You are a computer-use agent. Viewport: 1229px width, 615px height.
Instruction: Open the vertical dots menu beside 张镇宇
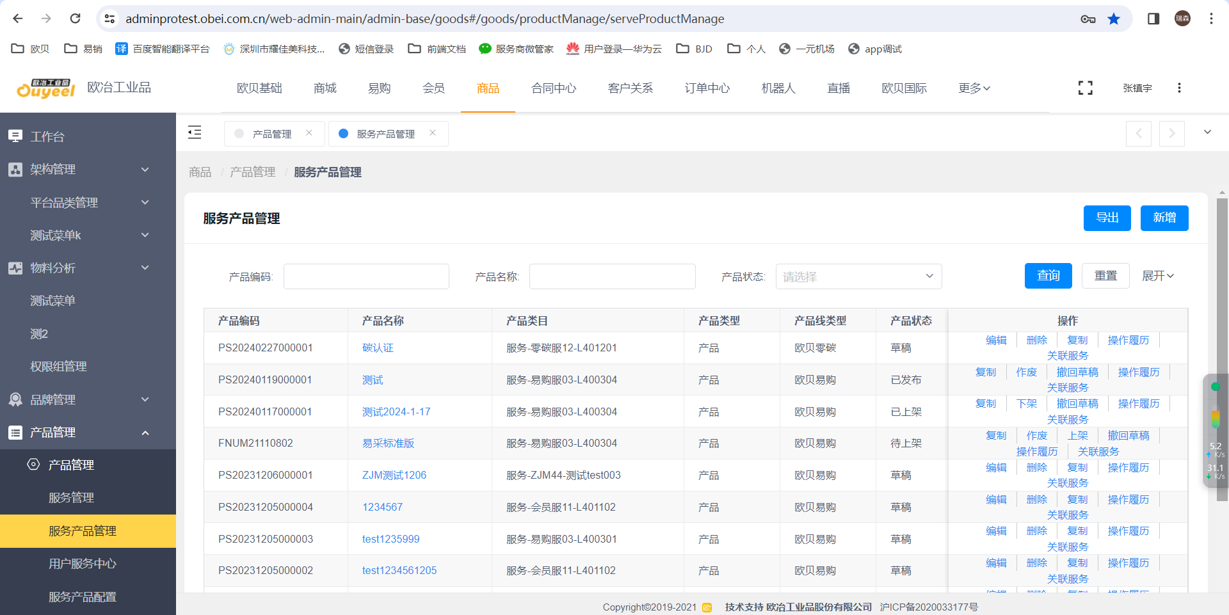[x=1179, y=88]
